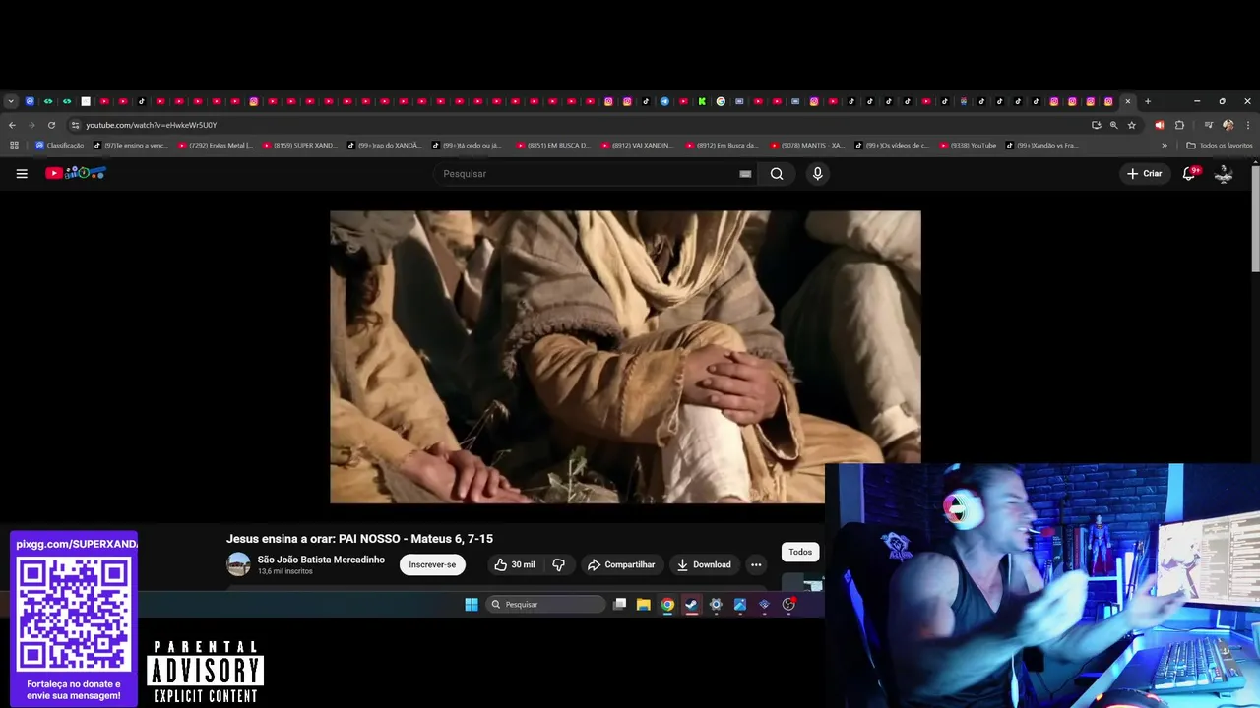
Task: Switch to the Telegram tab
Action: pos(664,101)
